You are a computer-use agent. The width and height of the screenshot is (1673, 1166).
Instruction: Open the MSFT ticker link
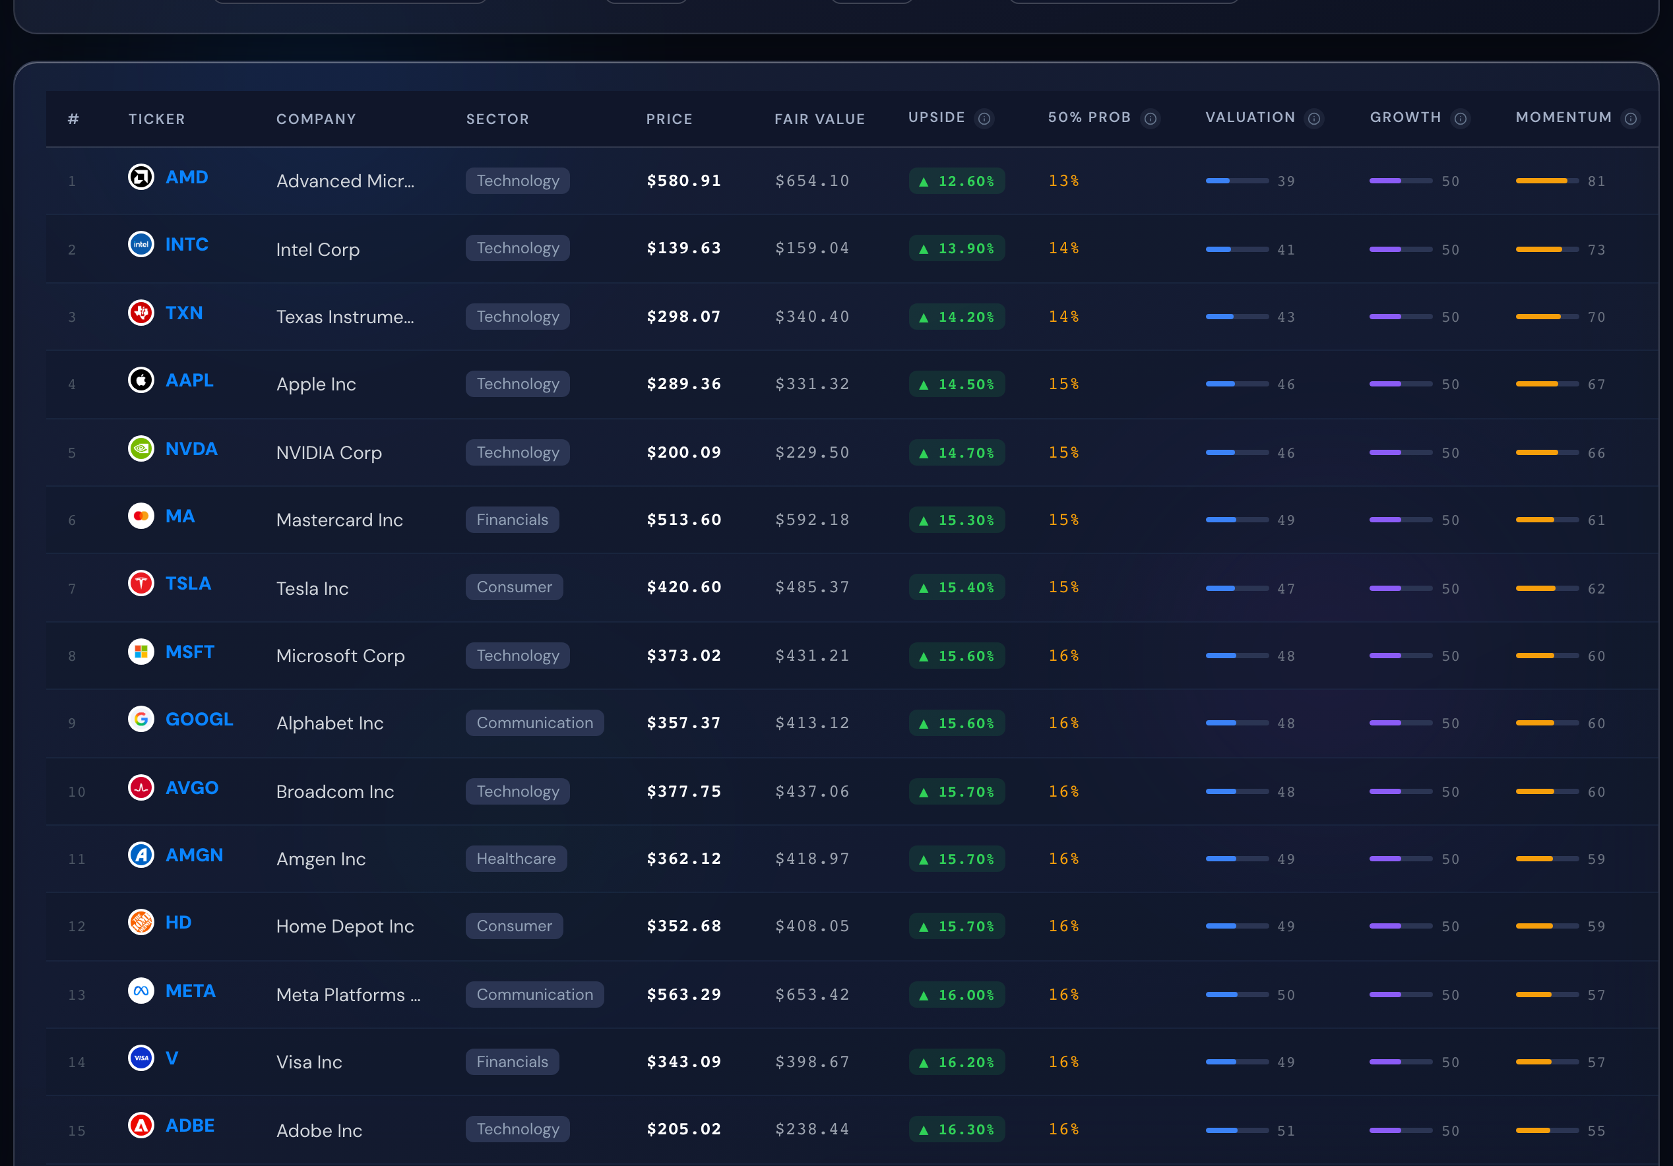(190, 652)
